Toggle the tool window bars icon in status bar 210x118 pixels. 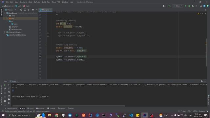pyautogui.click(x=2, y=111)
